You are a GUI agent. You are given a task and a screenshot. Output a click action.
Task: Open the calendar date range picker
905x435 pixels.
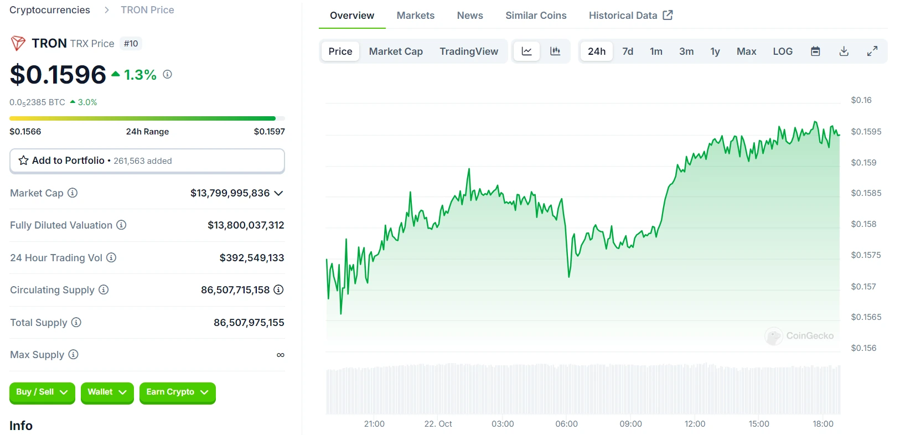point(815,51)
